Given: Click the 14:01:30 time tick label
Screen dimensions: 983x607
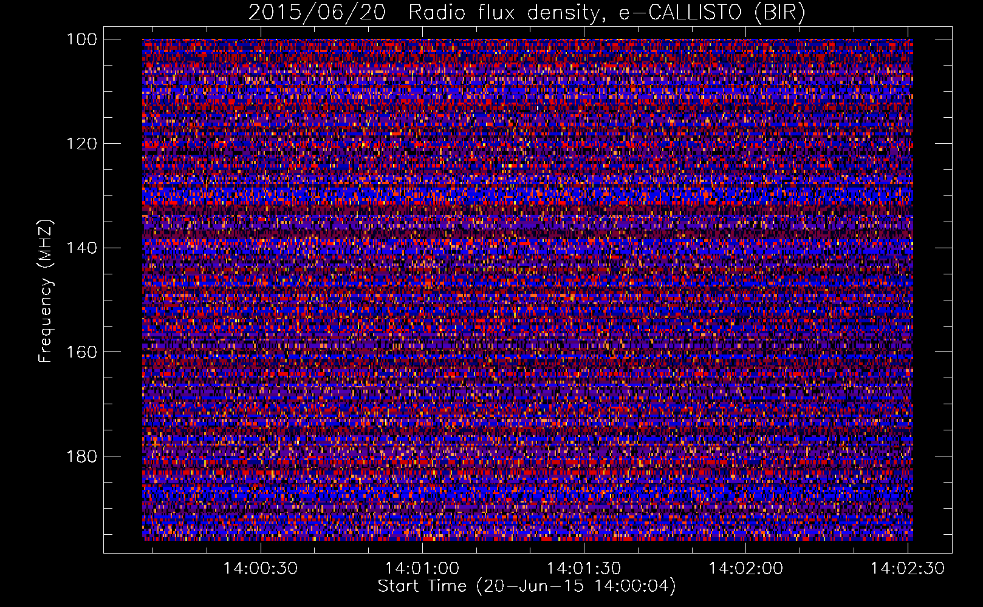Looking at the screenshot, I should [x=584, y=569].
